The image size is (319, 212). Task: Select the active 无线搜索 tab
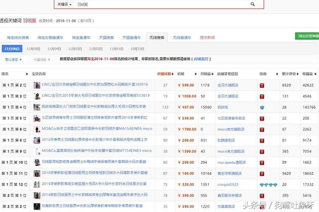coord(157,37)
